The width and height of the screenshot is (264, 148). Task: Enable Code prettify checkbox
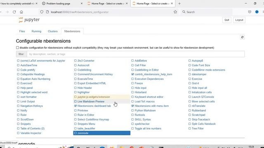pyautogui.click(x=18, y=69)
